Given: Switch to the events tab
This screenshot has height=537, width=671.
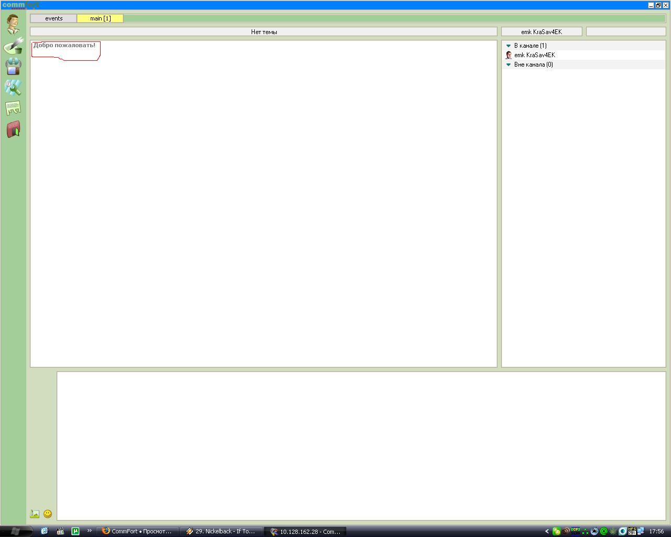Looking at the screenshot, I should pyautogui.click(x=53, y=18).
